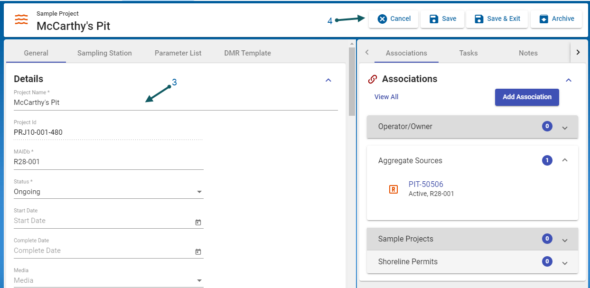Archive this sample project
The width and height of the screenshot is (590, 288).
pos(556,19)
